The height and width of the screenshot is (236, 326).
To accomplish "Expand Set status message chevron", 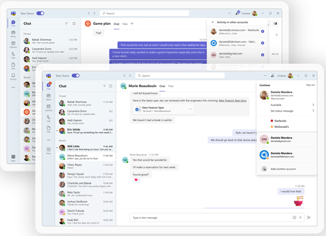I will point(313,111).
